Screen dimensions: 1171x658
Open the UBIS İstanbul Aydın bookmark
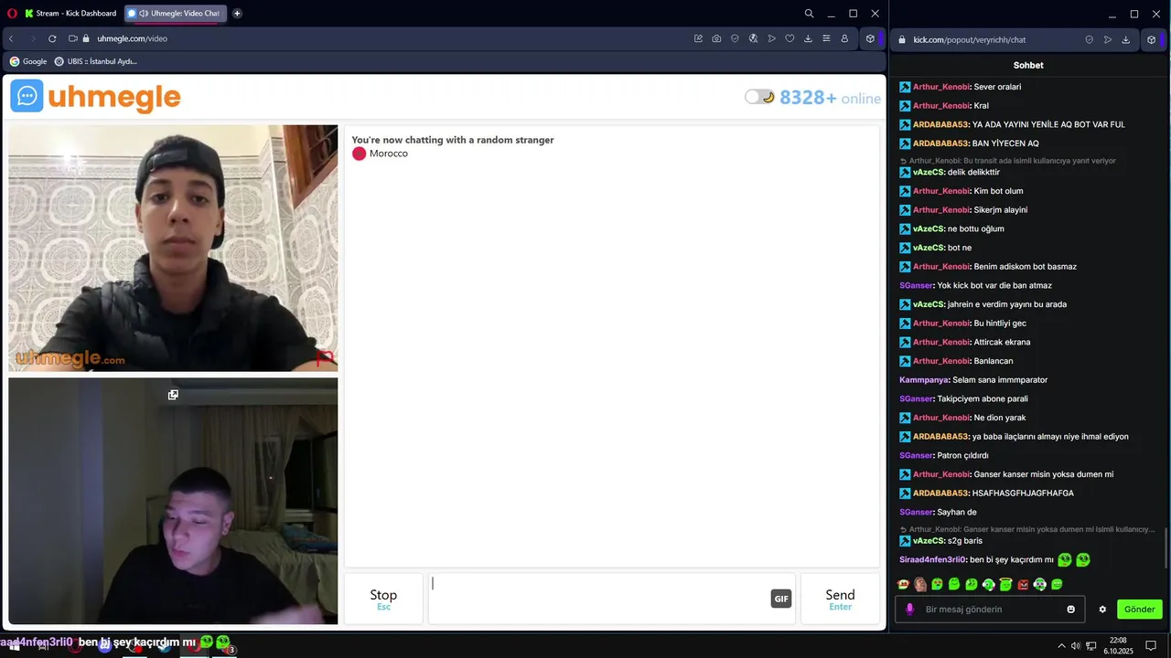(x=96, y=61)
